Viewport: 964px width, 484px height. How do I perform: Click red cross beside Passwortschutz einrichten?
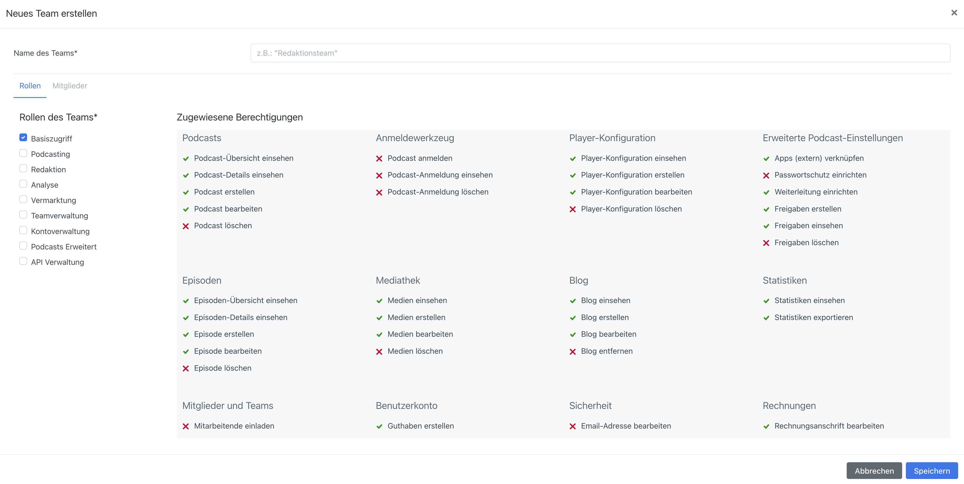coord(766,175)
